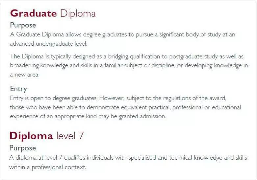Click "level 7" in the lower heading

pos(70,136)
